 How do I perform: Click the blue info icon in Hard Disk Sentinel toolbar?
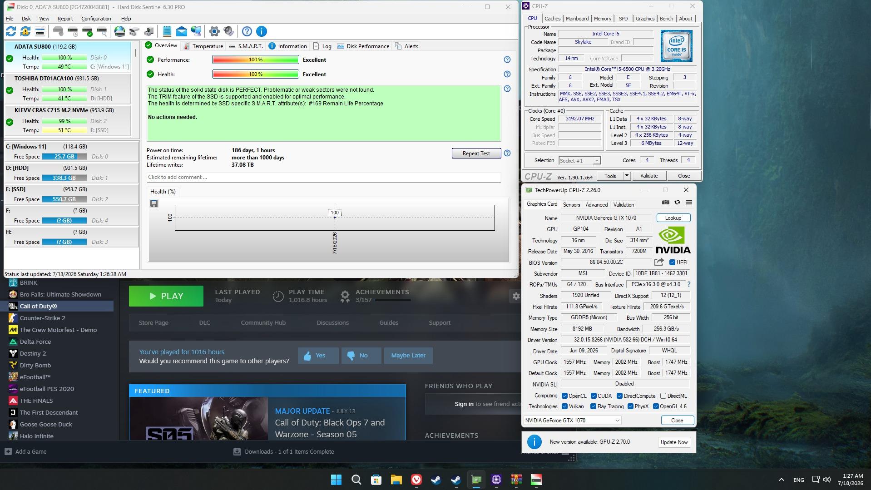(x=262, y=31)
